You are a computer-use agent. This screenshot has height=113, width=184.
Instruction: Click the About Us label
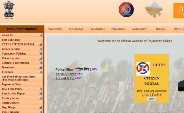tap(7, 35)
